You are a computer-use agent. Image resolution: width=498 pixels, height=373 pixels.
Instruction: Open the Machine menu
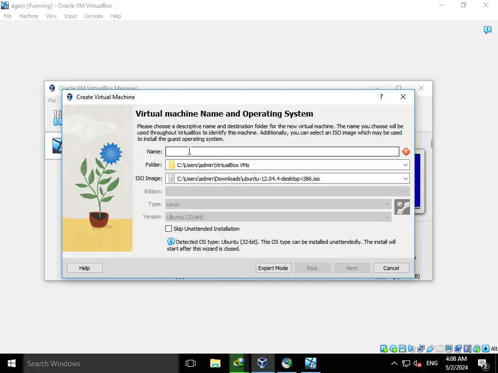(28, 16)
